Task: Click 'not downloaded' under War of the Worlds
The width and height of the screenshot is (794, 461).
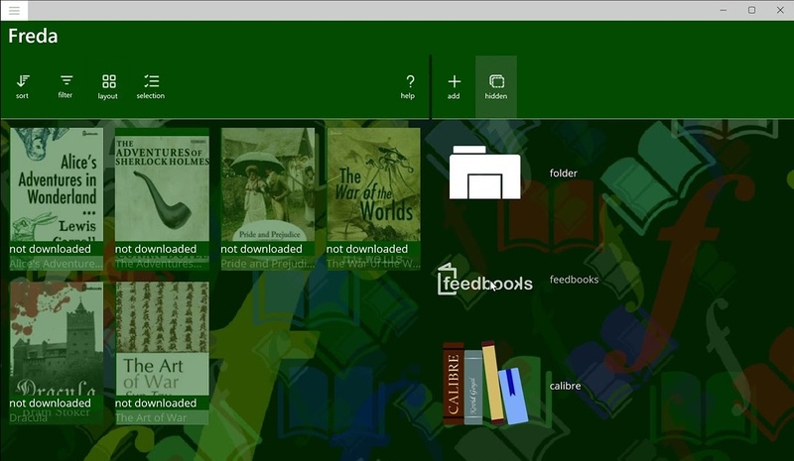Action: pos(367,249)
